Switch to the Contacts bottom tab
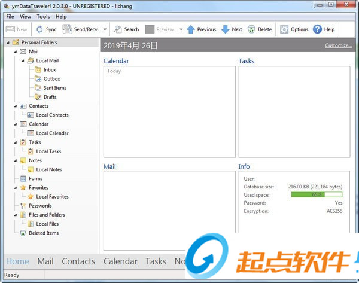 (78, 261)
